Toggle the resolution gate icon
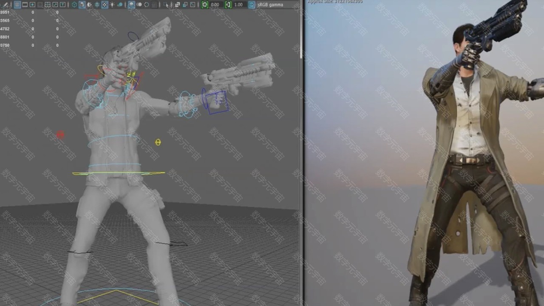Screen dimensions: 544x306 (32, 5)
